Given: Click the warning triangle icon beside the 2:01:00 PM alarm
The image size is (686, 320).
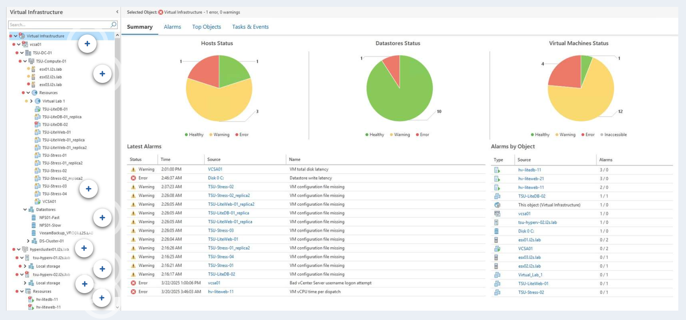Looking at the screenshot, I should pos(133,169).
